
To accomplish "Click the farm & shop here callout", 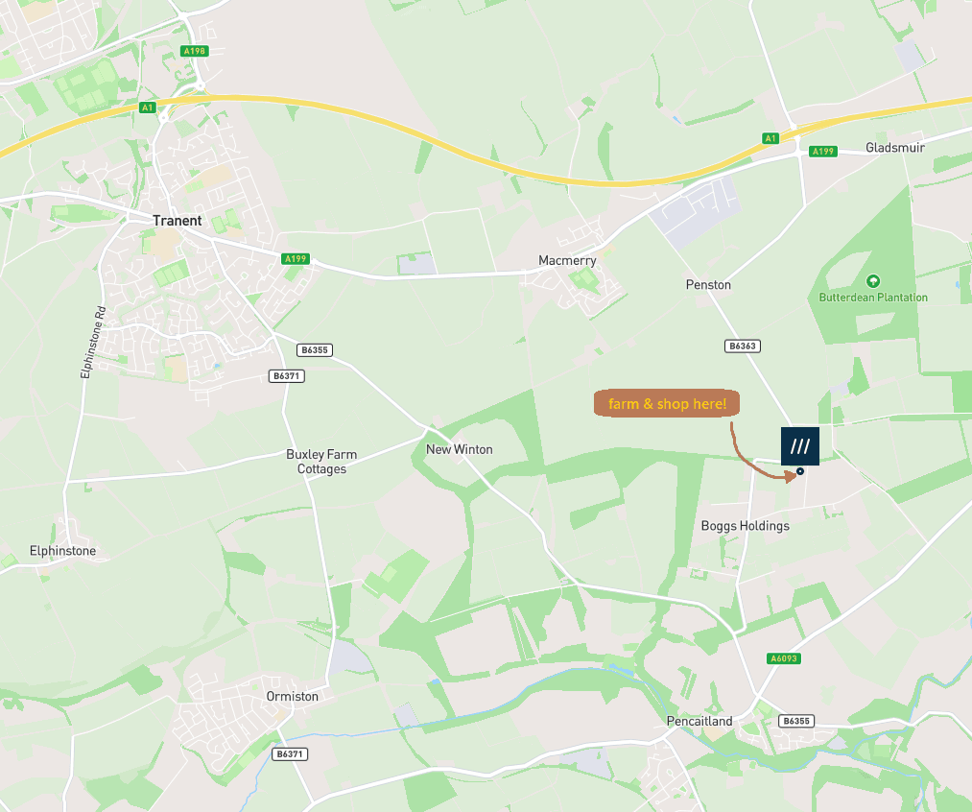I will click(x=666, y=403).
